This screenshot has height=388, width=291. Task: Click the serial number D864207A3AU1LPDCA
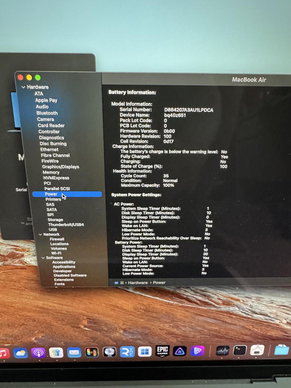pyautogui.click(x=189, y=110)
